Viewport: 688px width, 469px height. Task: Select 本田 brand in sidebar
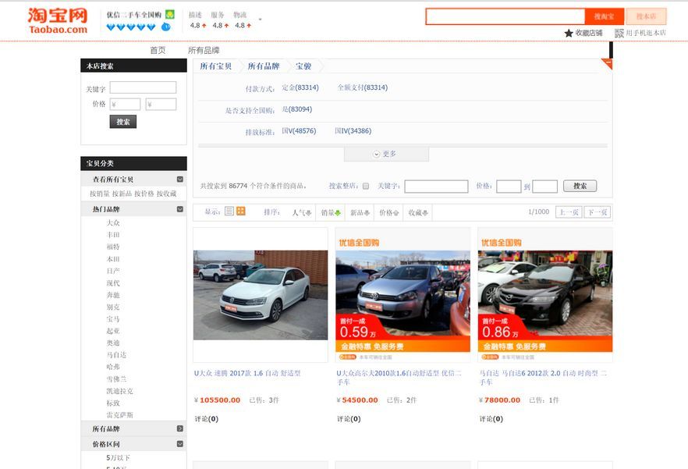coord(113,258)
